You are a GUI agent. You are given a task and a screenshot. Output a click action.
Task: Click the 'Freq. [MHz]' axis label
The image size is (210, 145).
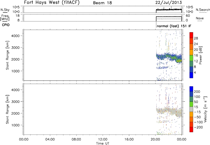coord(5,18)
